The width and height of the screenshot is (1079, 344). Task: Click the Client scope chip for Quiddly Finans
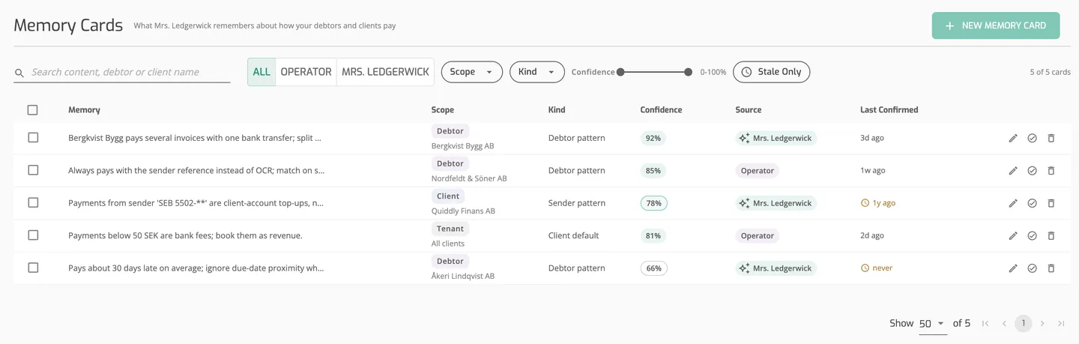point(448,196)
